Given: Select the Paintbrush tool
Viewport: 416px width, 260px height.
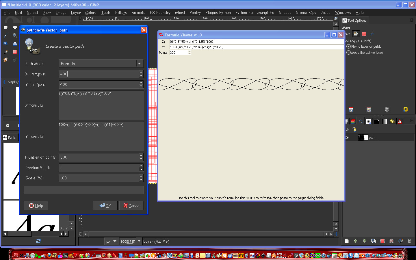Looking at the screenshot, I should [x=5, y=51].
